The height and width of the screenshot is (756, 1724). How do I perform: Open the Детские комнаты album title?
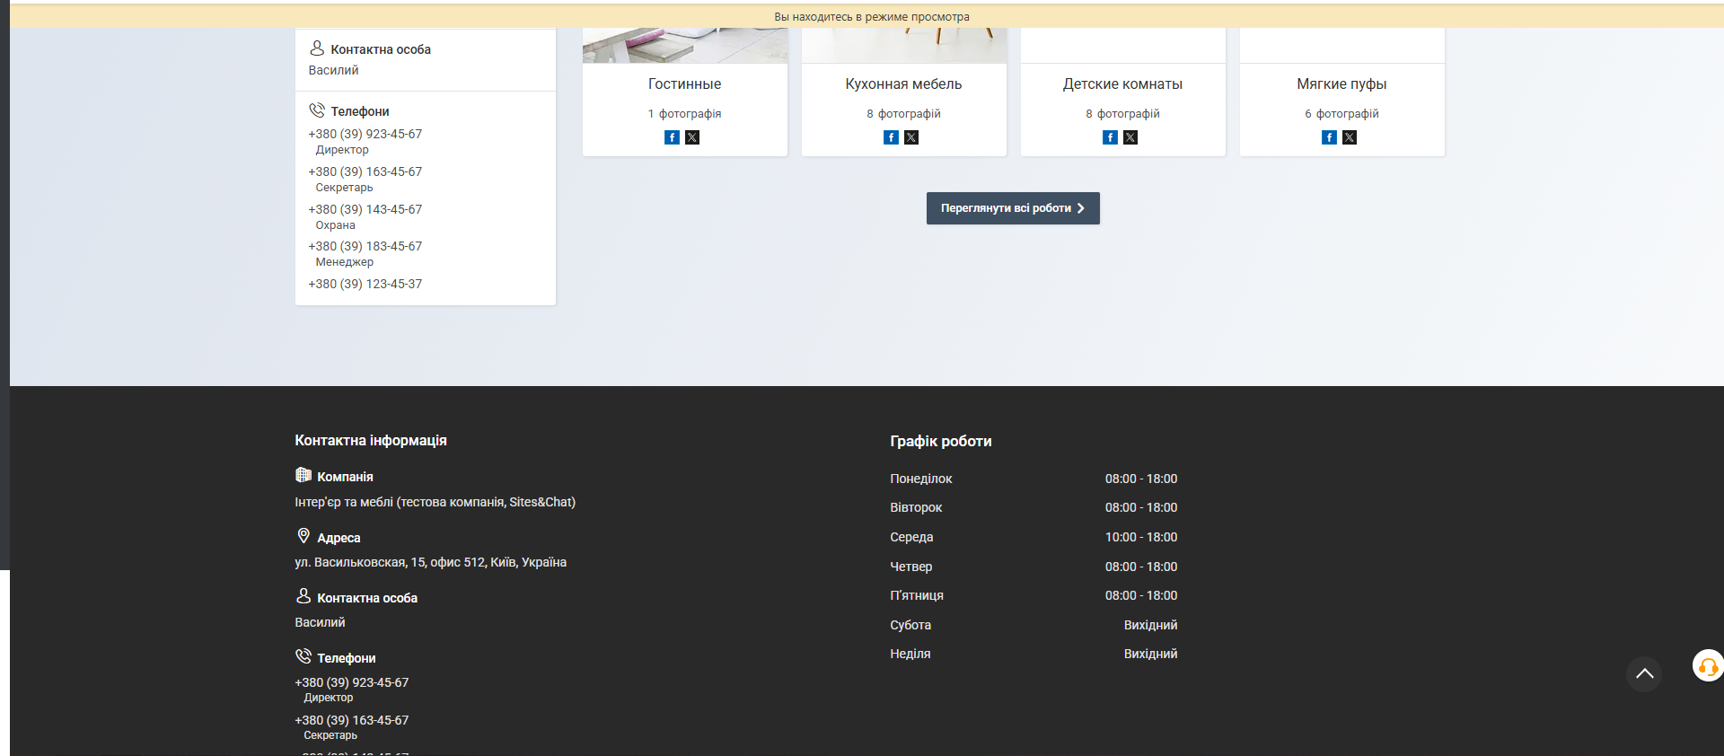point(1122,84)
